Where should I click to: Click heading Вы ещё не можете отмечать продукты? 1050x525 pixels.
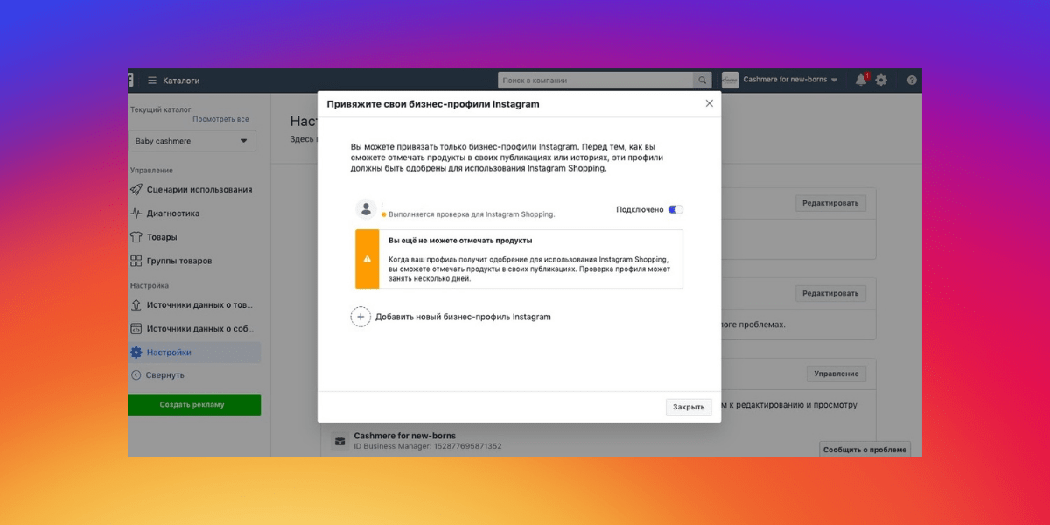(460, 240)
